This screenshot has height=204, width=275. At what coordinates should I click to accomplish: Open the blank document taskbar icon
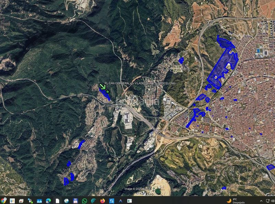click(x=57, y=201)
